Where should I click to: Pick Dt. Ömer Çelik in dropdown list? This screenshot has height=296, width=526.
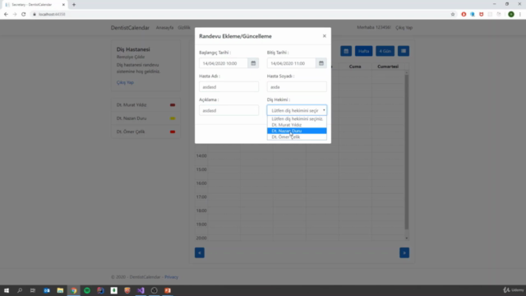pos(297,137)
